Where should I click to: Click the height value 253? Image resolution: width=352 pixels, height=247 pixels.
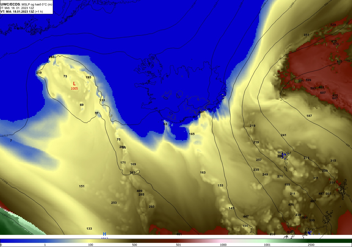pos(114,203)
